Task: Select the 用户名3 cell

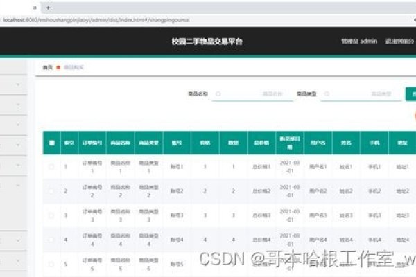Action: (318, 215)
